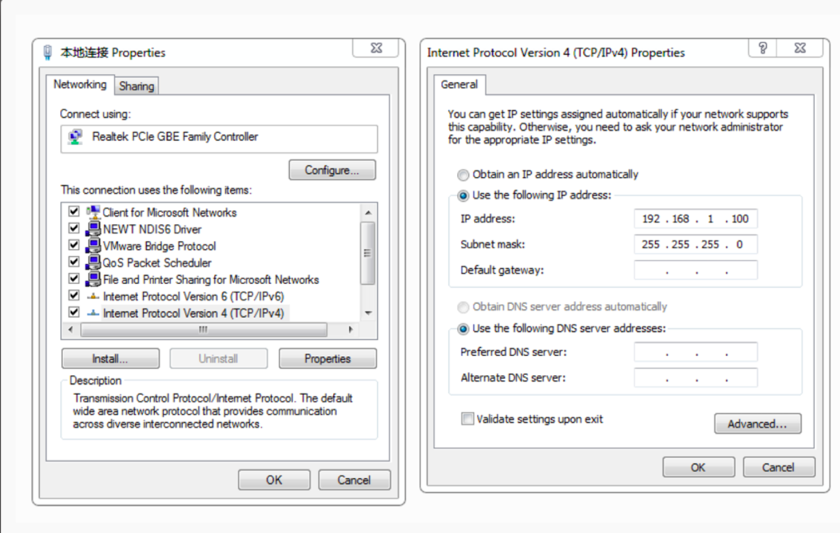Click the Configure... button
The height and width of the screenshot is (533, 840).
click(332, 170)
